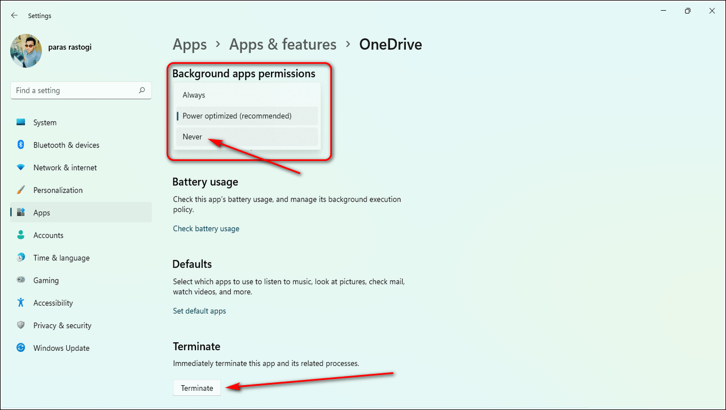Click the back arrow icon
Viewport: 726px width, 410px height.
(14, 16)
